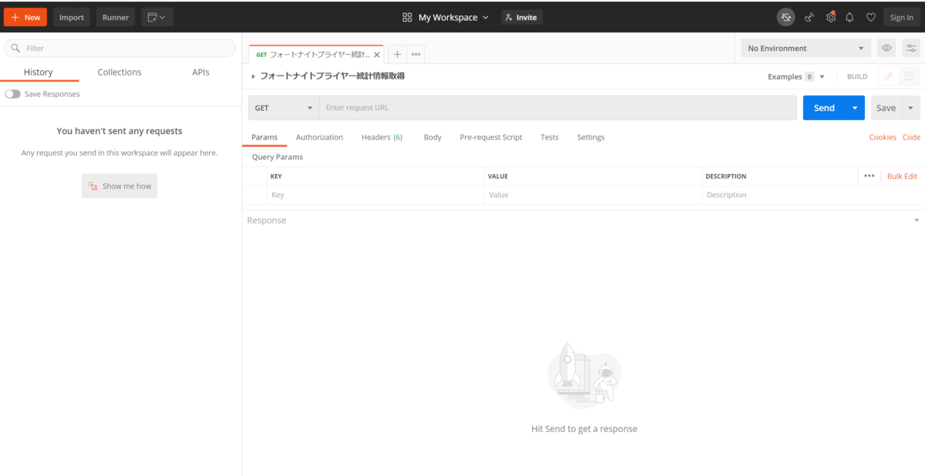Screen dimensions: 925x476
Task: Click the Show me how button
Action: pyautogui.click(x=119, y=186)
